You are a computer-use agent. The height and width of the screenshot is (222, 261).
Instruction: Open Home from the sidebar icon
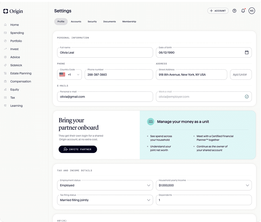point(5,25)
